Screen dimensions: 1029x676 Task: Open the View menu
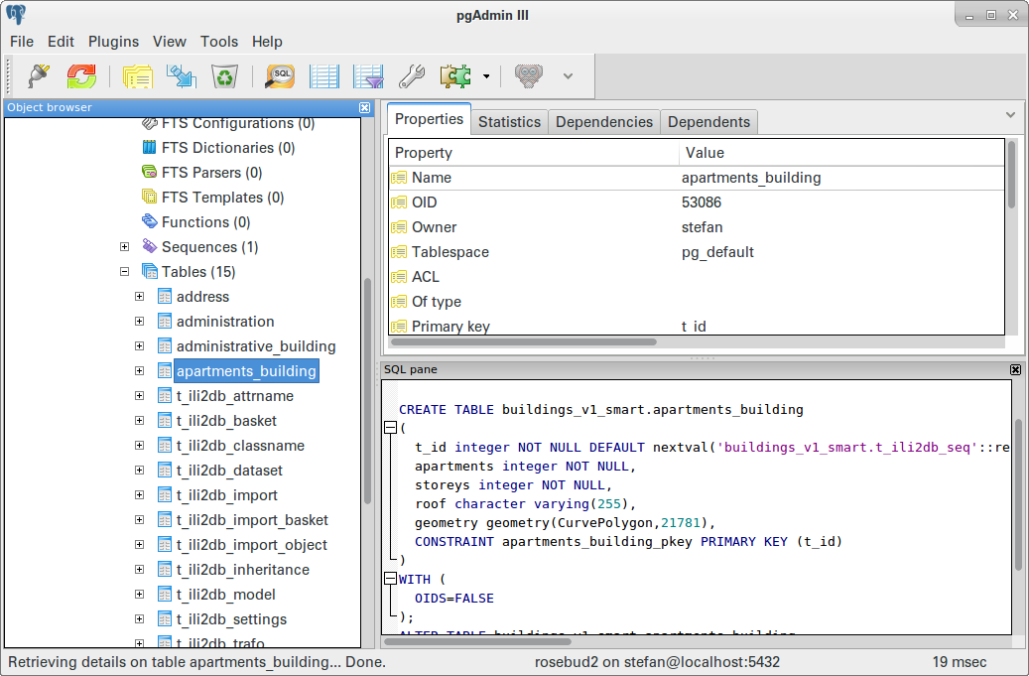(x=170, y=42)
